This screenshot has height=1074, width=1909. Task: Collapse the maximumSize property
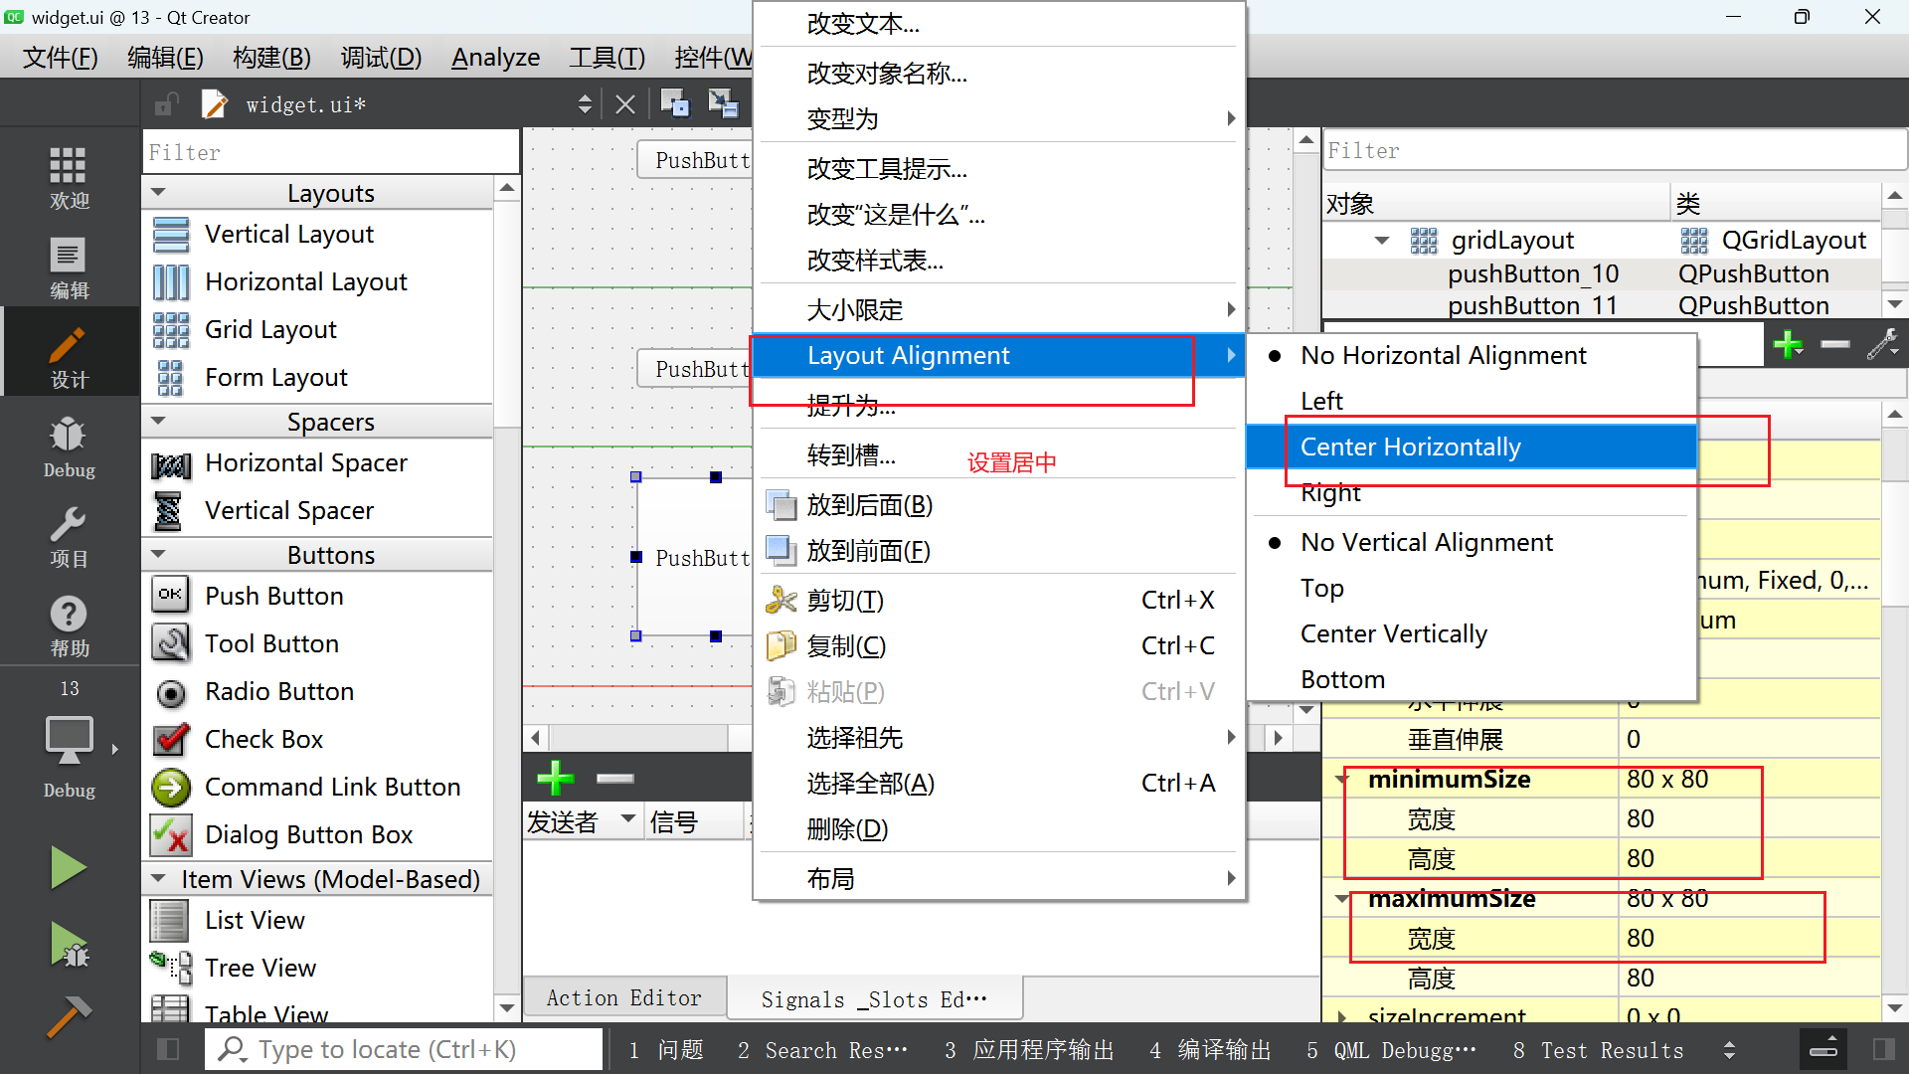point(1342,898)
